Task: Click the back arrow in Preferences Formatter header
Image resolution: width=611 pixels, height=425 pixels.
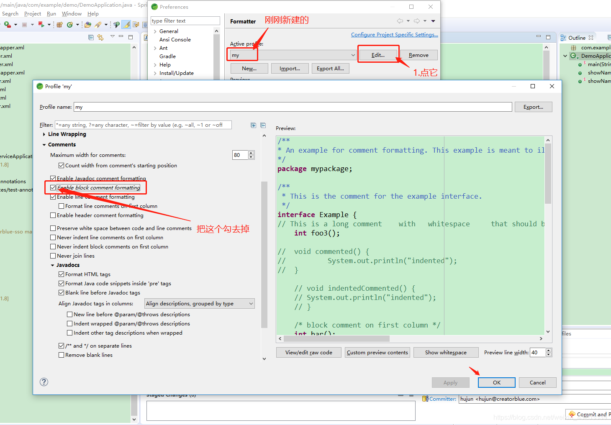Action: click(x=400, y=21)
